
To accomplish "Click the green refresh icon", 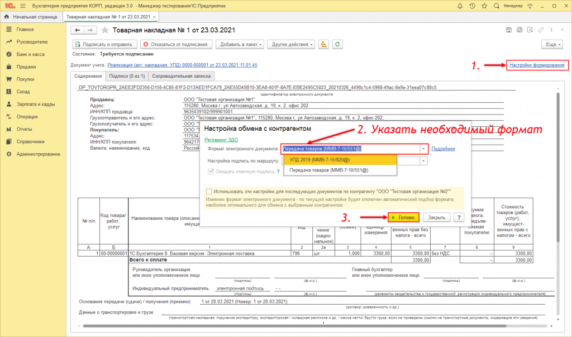I will click(337, 44).
